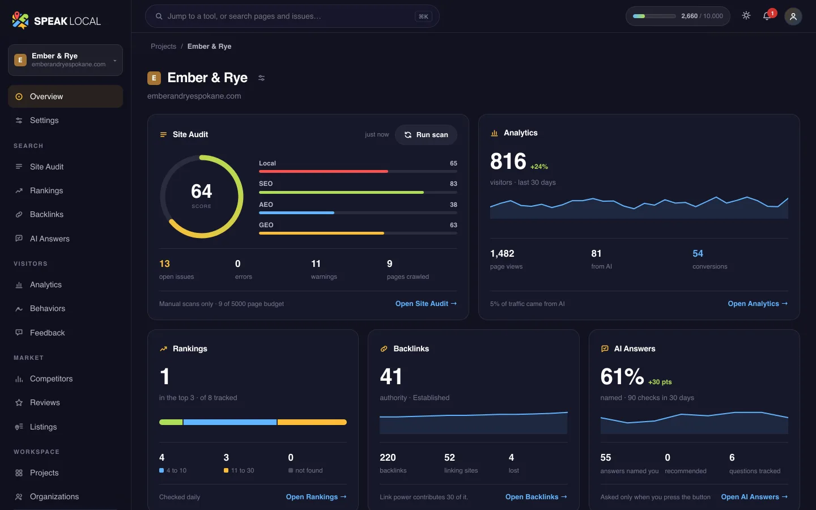Follow the Open Analytics link
The height and width of the screenshot is (510, 816).
click(x=758, y=304)
